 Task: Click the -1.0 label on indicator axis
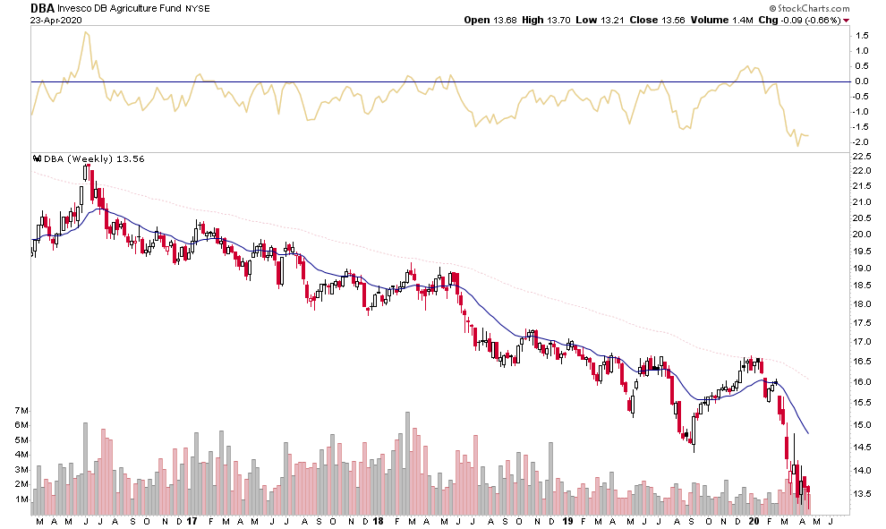click(x=861, y=112)
